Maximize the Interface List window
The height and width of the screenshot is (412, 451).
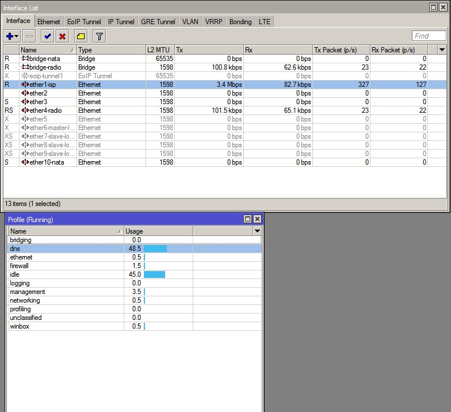tap(433, 7)
